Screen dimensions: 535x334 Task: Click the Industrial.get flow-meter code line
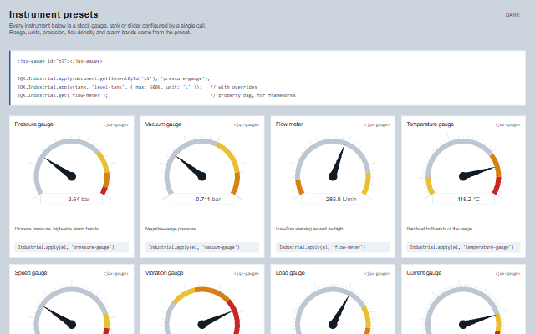(x=63, y=95)
